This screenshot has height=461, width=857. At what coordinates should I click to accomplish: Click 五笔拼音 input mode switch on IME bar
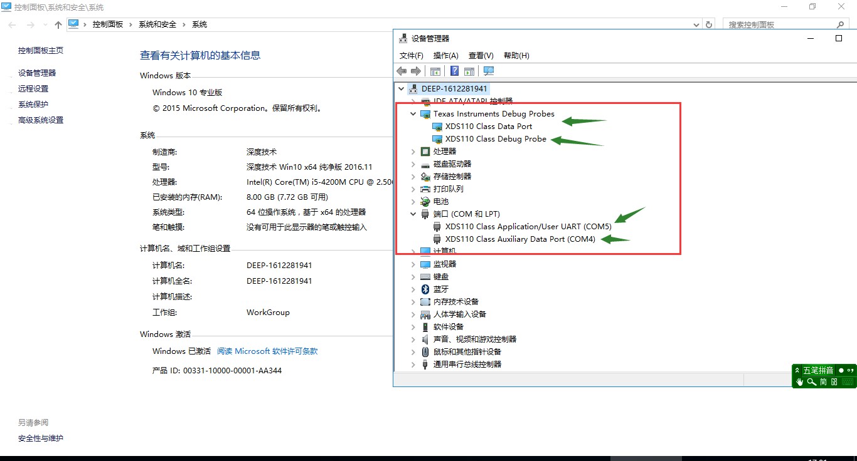[x=819, y=370]
